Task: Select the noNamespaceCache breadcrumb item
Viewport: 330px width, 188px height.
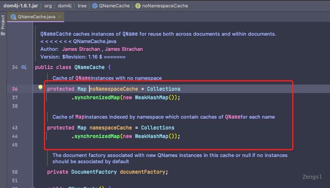Action: 165,6
